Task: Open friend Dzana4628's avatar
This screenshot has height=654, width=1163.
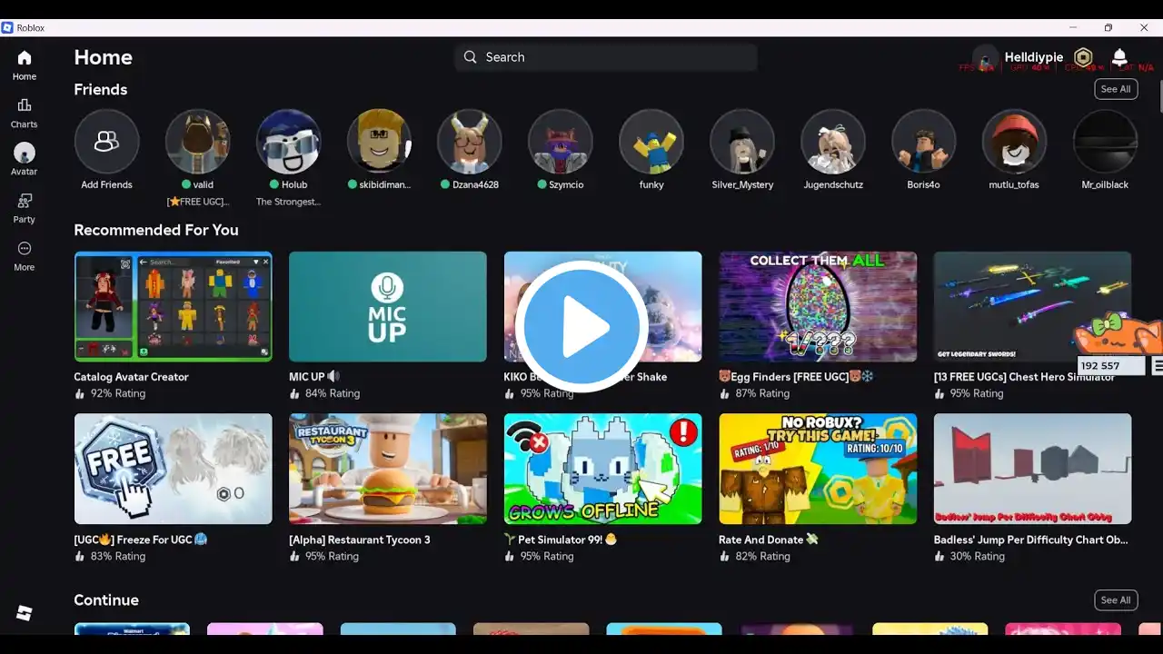Action: (470, 142)
